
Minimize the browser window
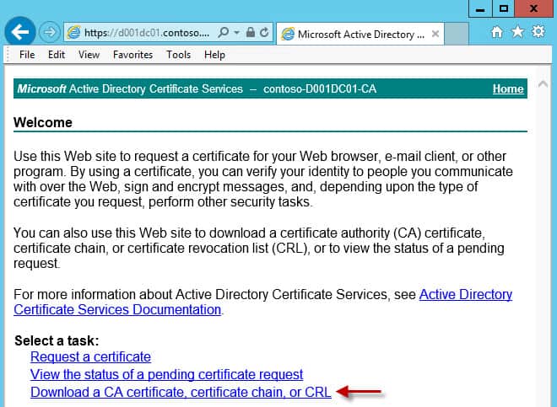[x=480, y=8]
